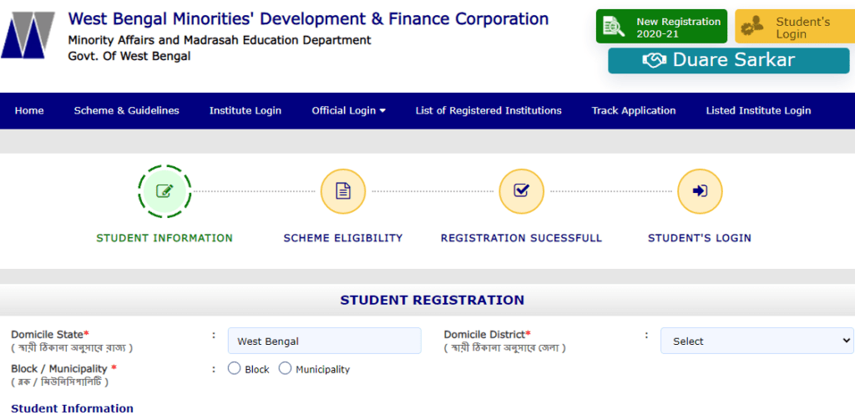Click New Registration 2020-21 button
855x420 pixels.
(x=661, y=26)
